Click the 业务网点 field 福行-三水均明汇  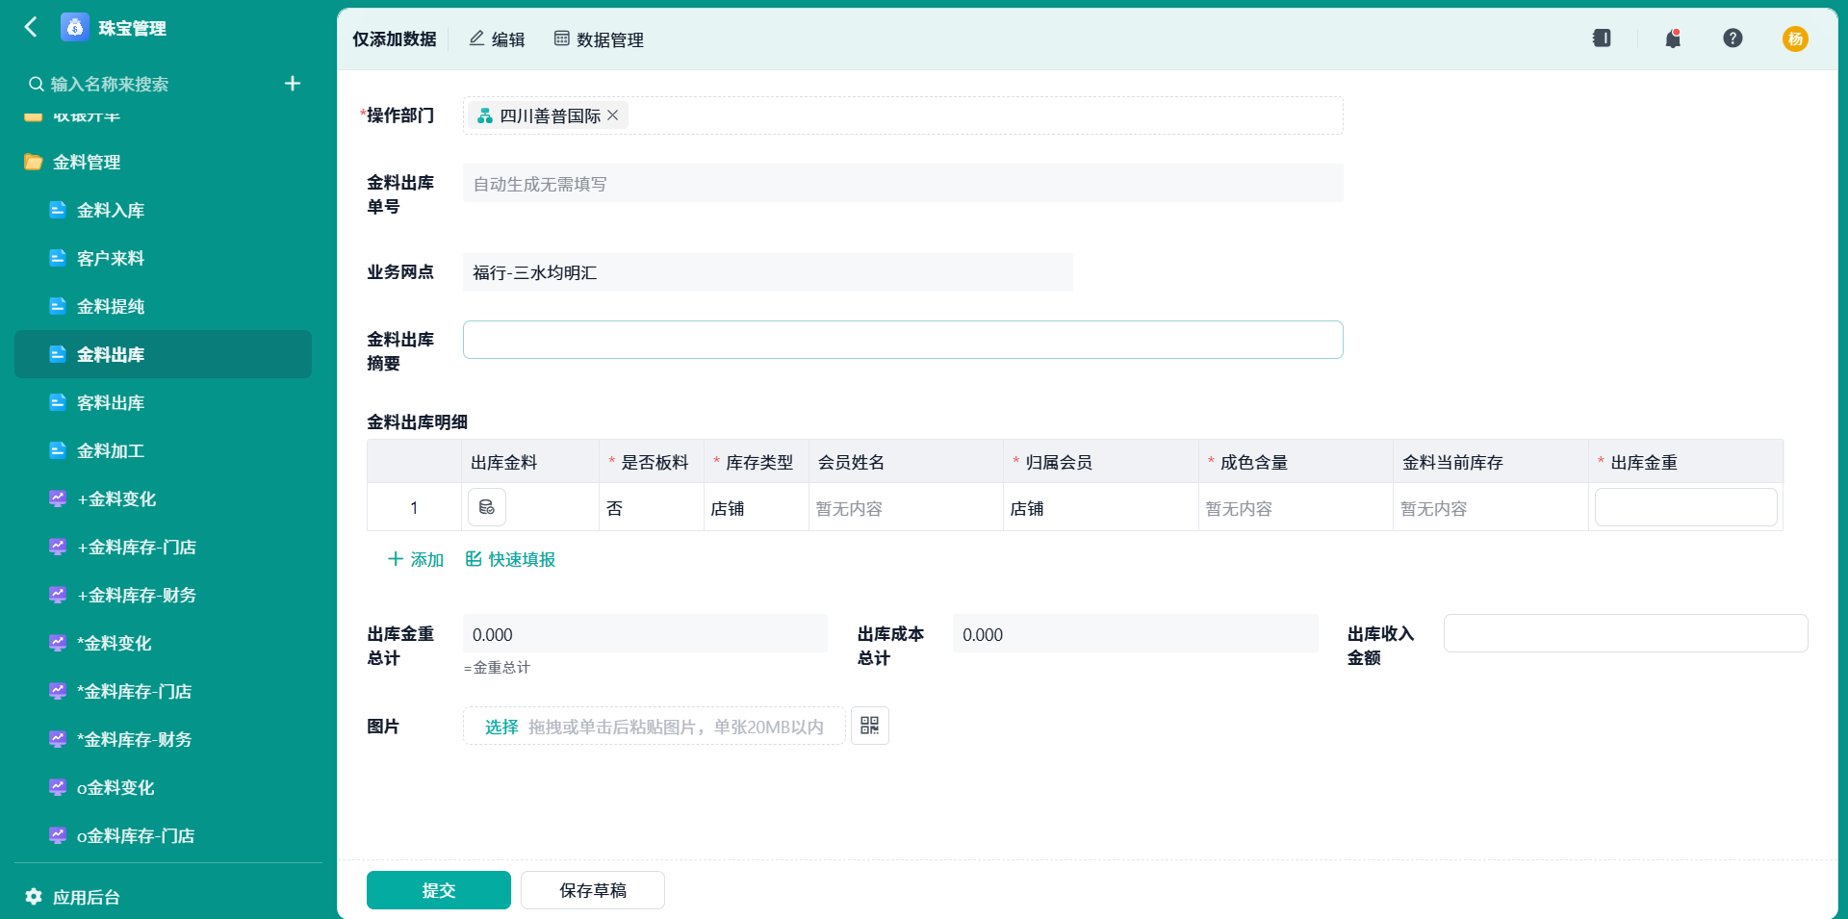click(x=768, y=272)
